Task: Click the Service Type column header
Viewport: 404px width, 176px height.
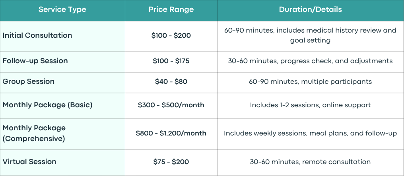Action: point(62,11)
